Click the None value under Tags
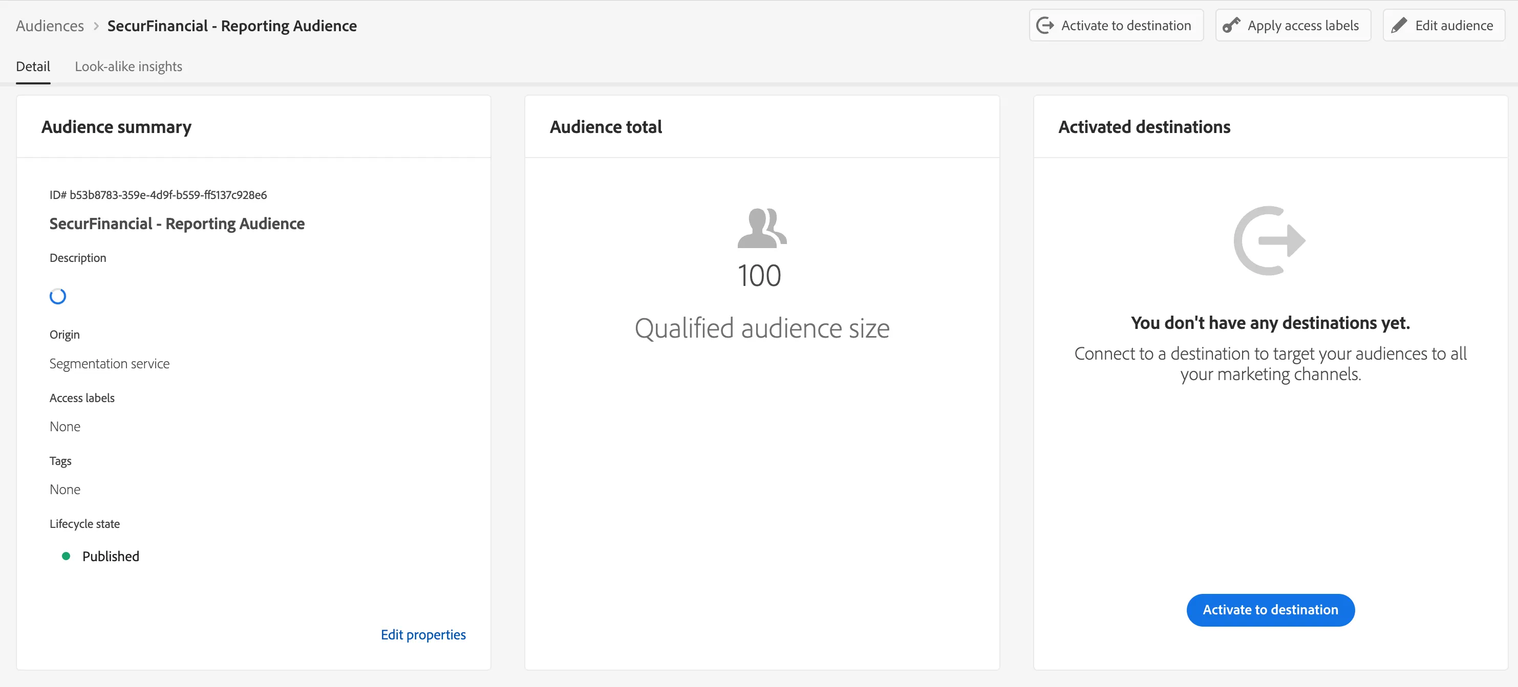Screen dimensions: 1518x687 [65, 490]
